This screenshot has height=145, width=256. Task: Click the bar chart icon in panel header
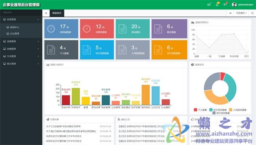[x=48, y=65]
